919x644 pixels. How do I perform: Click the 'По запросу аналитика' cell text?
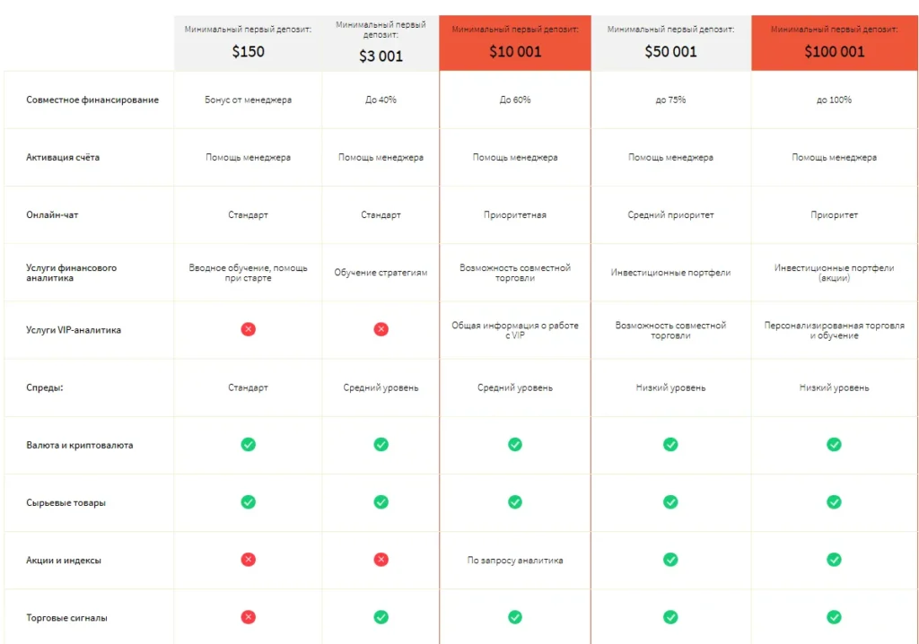coord(515,561)
